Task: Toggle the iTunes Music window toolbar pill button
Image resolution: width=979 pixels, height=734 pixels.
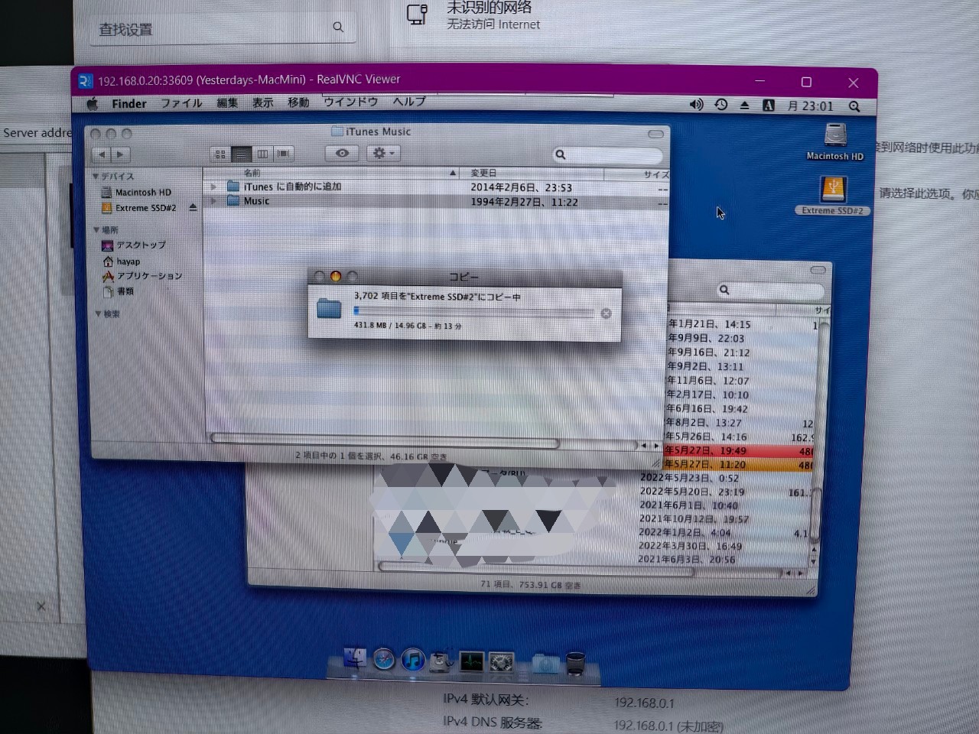Action: [x=655, y=134]
